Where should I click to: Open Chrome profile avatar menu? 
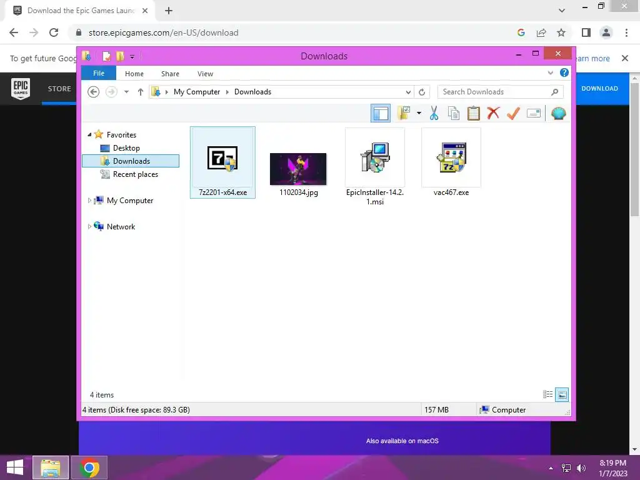(606, 32)
